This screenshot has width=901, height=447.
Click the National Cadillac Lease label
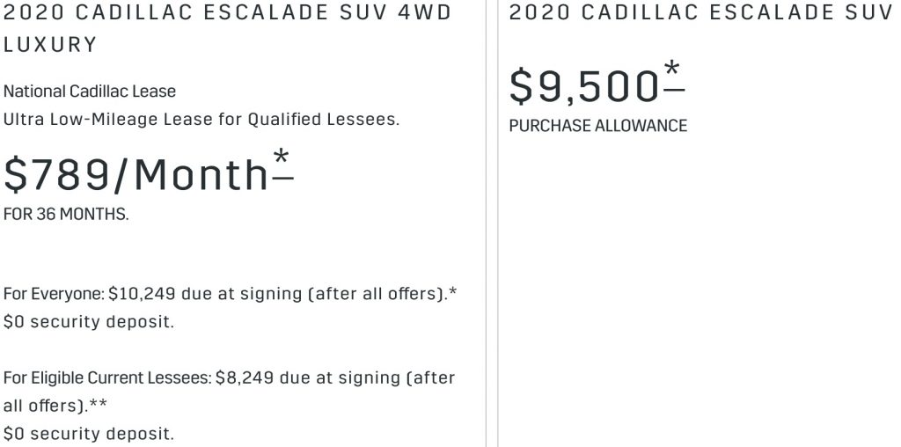pyautogui.click(x=90, y=92)
